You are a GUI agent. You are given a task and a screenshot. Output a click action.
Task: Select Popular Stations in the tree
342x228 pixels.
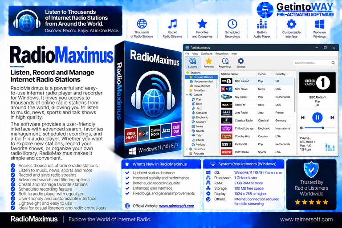pyautogui.click(x=201, y=77)
